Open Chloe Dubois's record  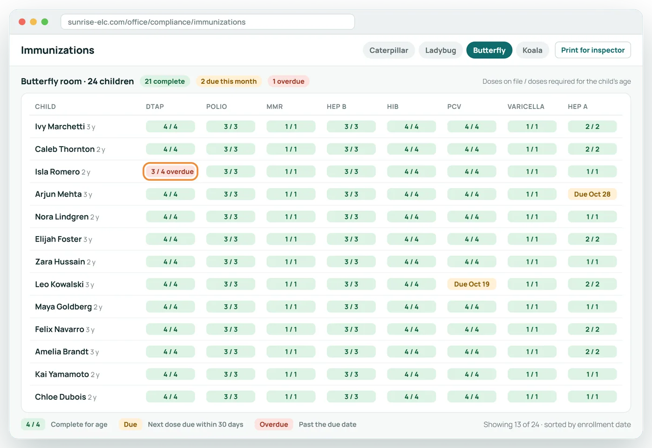click(x=61, y=397)
